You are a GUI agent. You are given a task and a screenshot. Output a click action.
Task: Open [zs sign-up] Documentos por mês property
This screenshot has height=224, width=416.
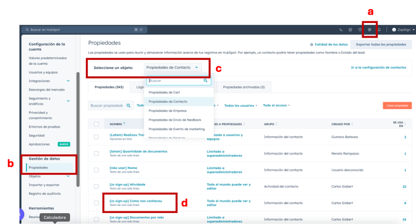(x=137, y=217)
